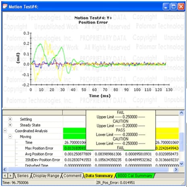Viewport: 187px width, 187px height.
Task: Open the Comment tab
Action: click(73, 176)
